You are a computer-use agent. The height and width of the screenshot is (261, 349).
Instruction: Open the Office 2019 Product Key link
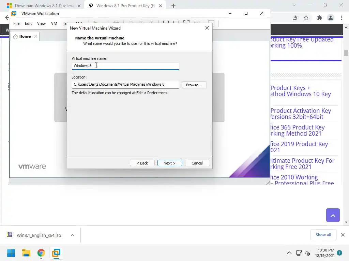click(x=299, y=147)
